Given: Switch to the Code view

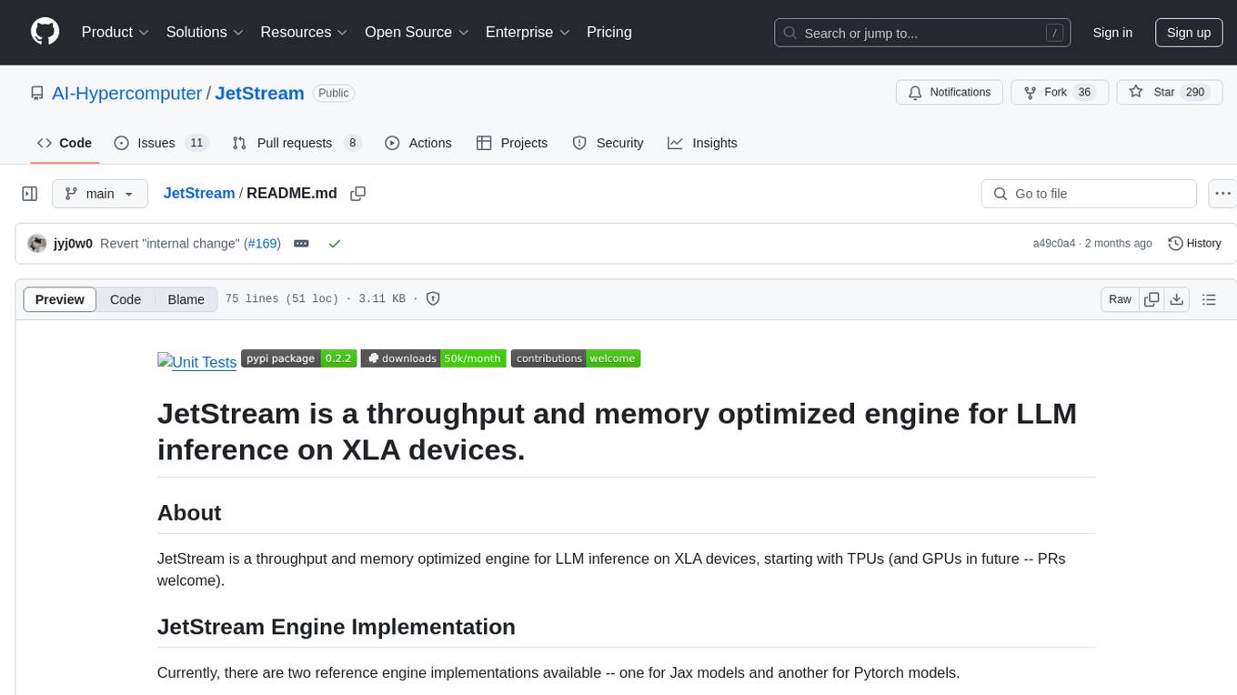Looking at the screenshot, I should [x=126, y=299].
